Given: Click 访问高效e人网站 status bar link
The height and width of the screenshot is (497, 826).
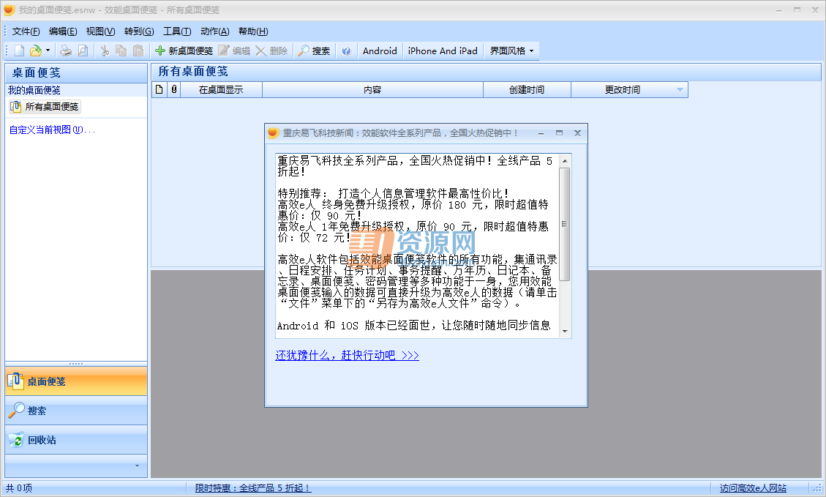Looking at the screenshot, I should pyautogui.click(x=753, y=488).
